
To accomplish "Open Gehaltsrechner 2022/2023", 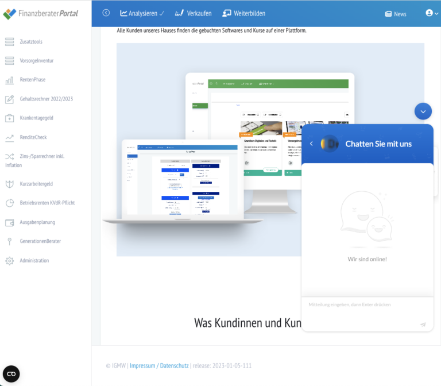I will 47,99.
